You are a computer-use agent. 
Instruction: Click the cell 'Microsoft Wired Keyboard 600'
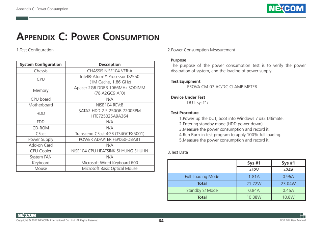point(110,163)
